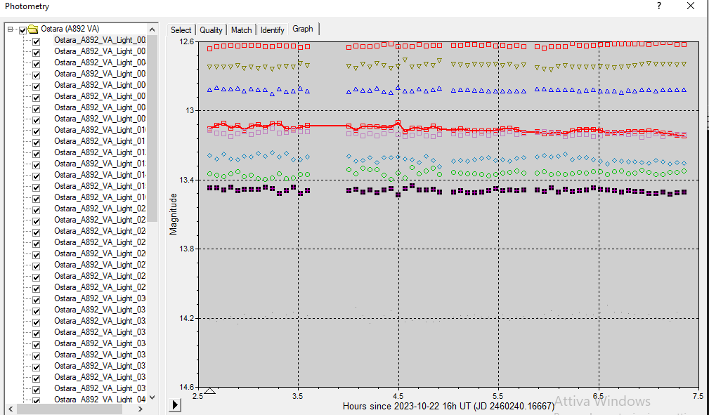Image resolution: width=709 pixels, height=415 pixels.
Task: Activate the Graph tab
Action: click(303, 29)
